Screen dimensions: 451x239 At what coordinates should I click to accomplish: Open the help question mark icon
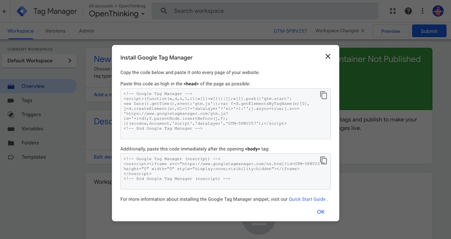tap(408, 11)
